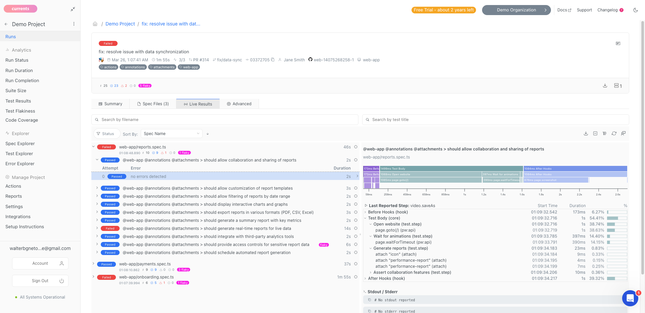
Task: Click the home breadcrumb icon
Action: click(95, 24)
